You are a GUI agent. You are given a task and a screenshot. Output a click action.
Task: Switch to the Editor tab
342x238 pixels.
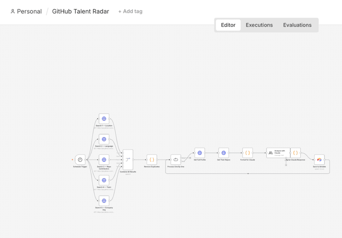coord(228,25)
